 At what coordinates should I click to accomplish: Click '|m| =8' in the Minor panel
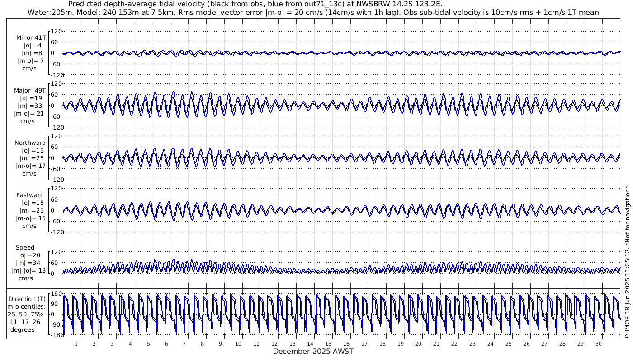pyautogui.click(x=33, y=53)
